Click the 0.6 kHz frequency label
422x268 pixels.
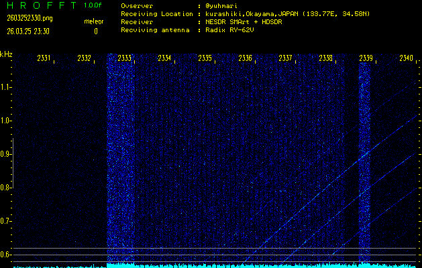[x=6, y=255]
